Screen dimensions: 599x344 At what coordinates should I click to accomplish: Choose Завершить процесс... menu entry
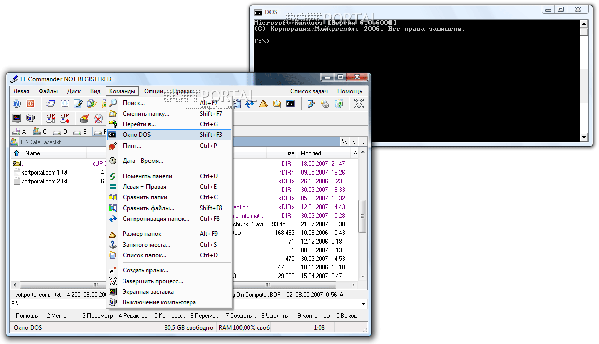pos(169,281)
